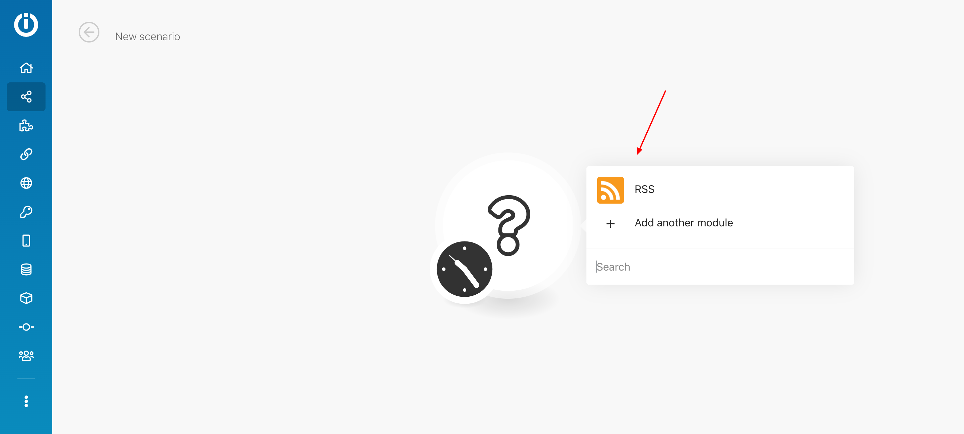Open the Home dashboard icon
This screenshot has height=434, width=964.
(x=26, y=68)
